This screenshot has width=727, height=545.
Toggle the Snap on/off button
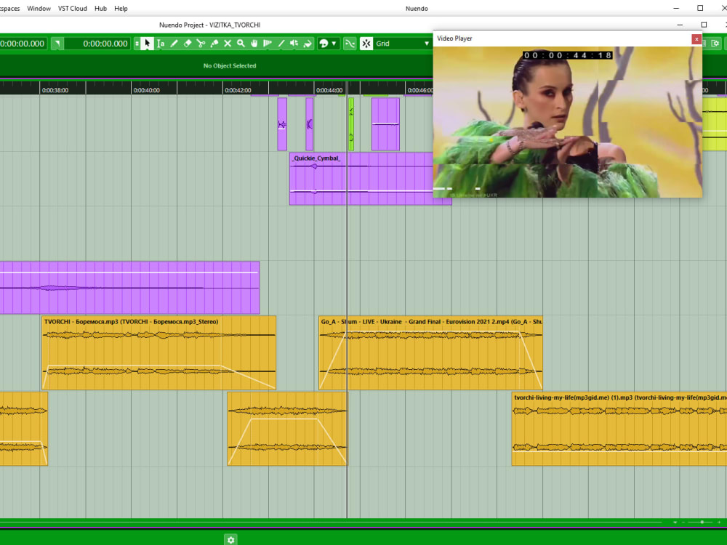(366, 44)
